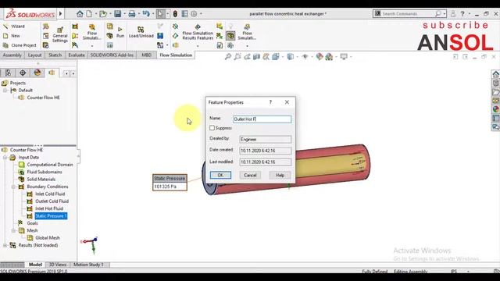
Task: Save the document with the floppy disk icon
Action: coord(118,14)
